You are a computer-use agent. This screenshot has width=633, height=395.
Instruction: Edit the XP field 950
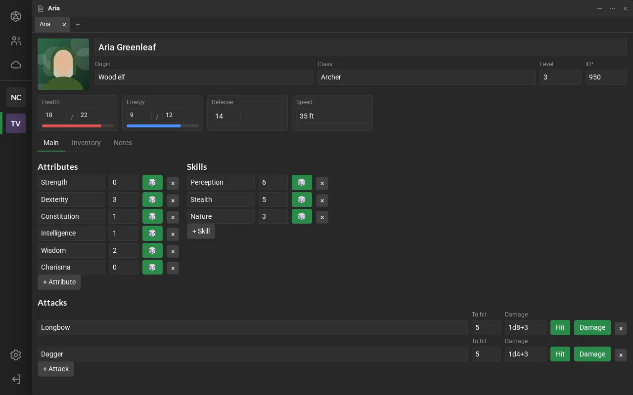606,78
